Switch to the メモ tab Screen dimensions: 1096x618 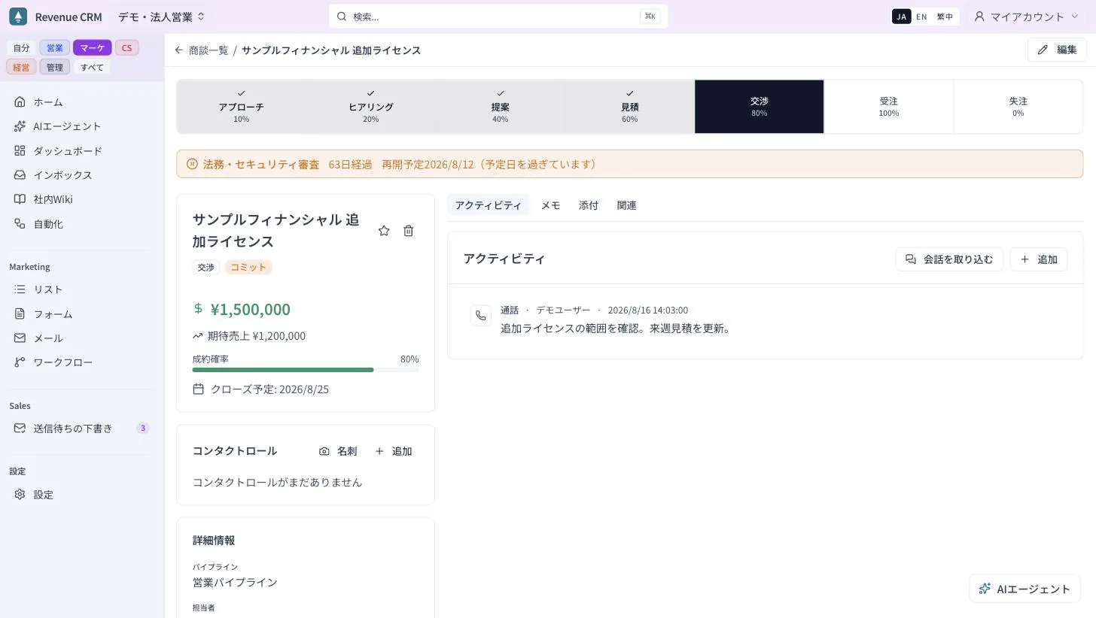click(550, 205)
